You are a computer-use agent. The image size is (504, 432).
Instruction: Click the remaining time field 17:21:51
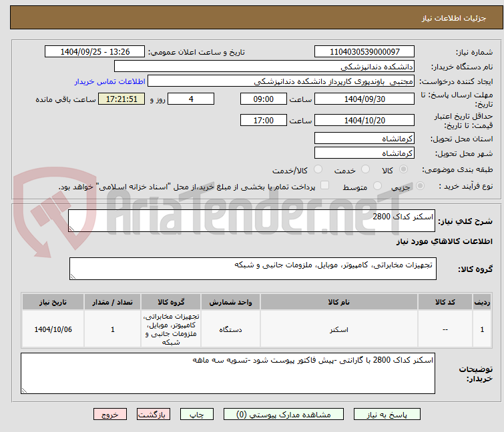tap(121, 99)
